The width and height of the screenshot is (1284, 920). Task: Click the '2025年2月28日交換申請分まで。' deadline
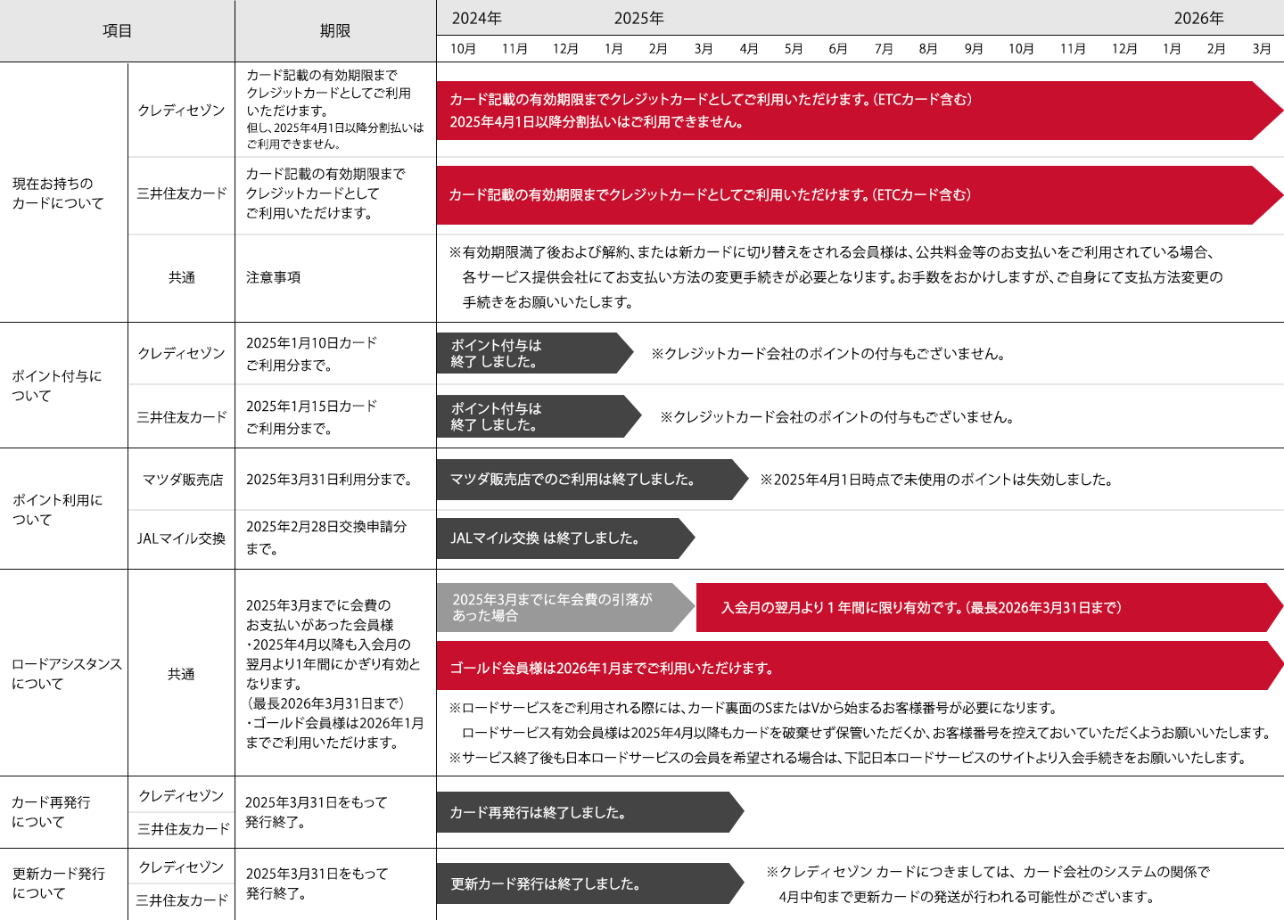point(326,538)
